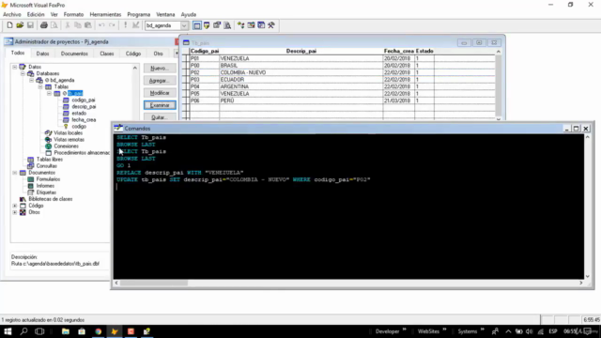Open the Programa menu
The width and height of the screenshot is (601, 338).
tap(139, 15)
